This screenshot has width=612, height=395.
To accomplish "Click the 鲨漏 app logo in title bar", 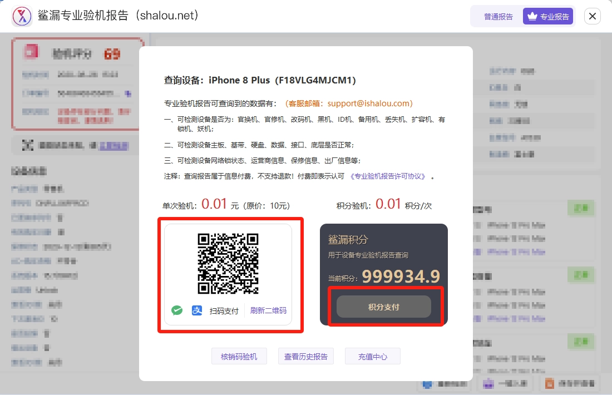I will (22, 16).
